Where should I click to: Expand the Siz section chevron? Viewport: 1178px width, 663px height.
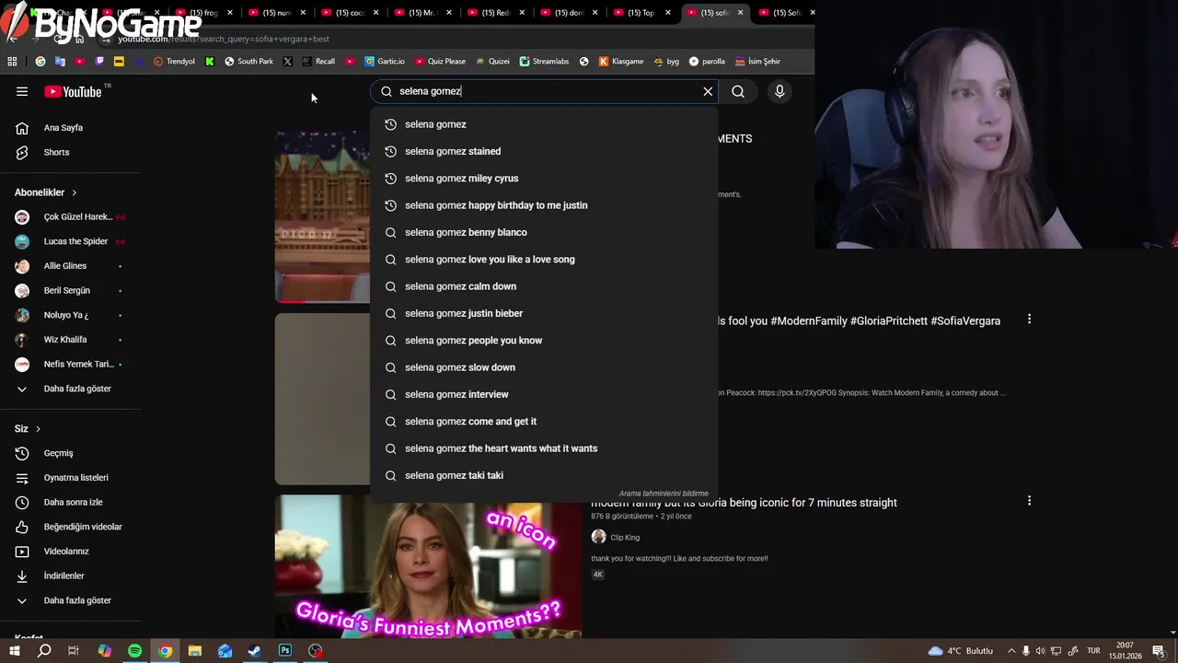[38, 429]
